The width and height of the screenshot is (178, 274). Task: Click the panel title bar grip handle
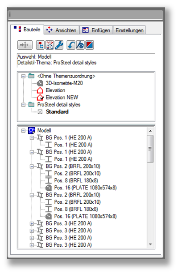click(10, 14)
